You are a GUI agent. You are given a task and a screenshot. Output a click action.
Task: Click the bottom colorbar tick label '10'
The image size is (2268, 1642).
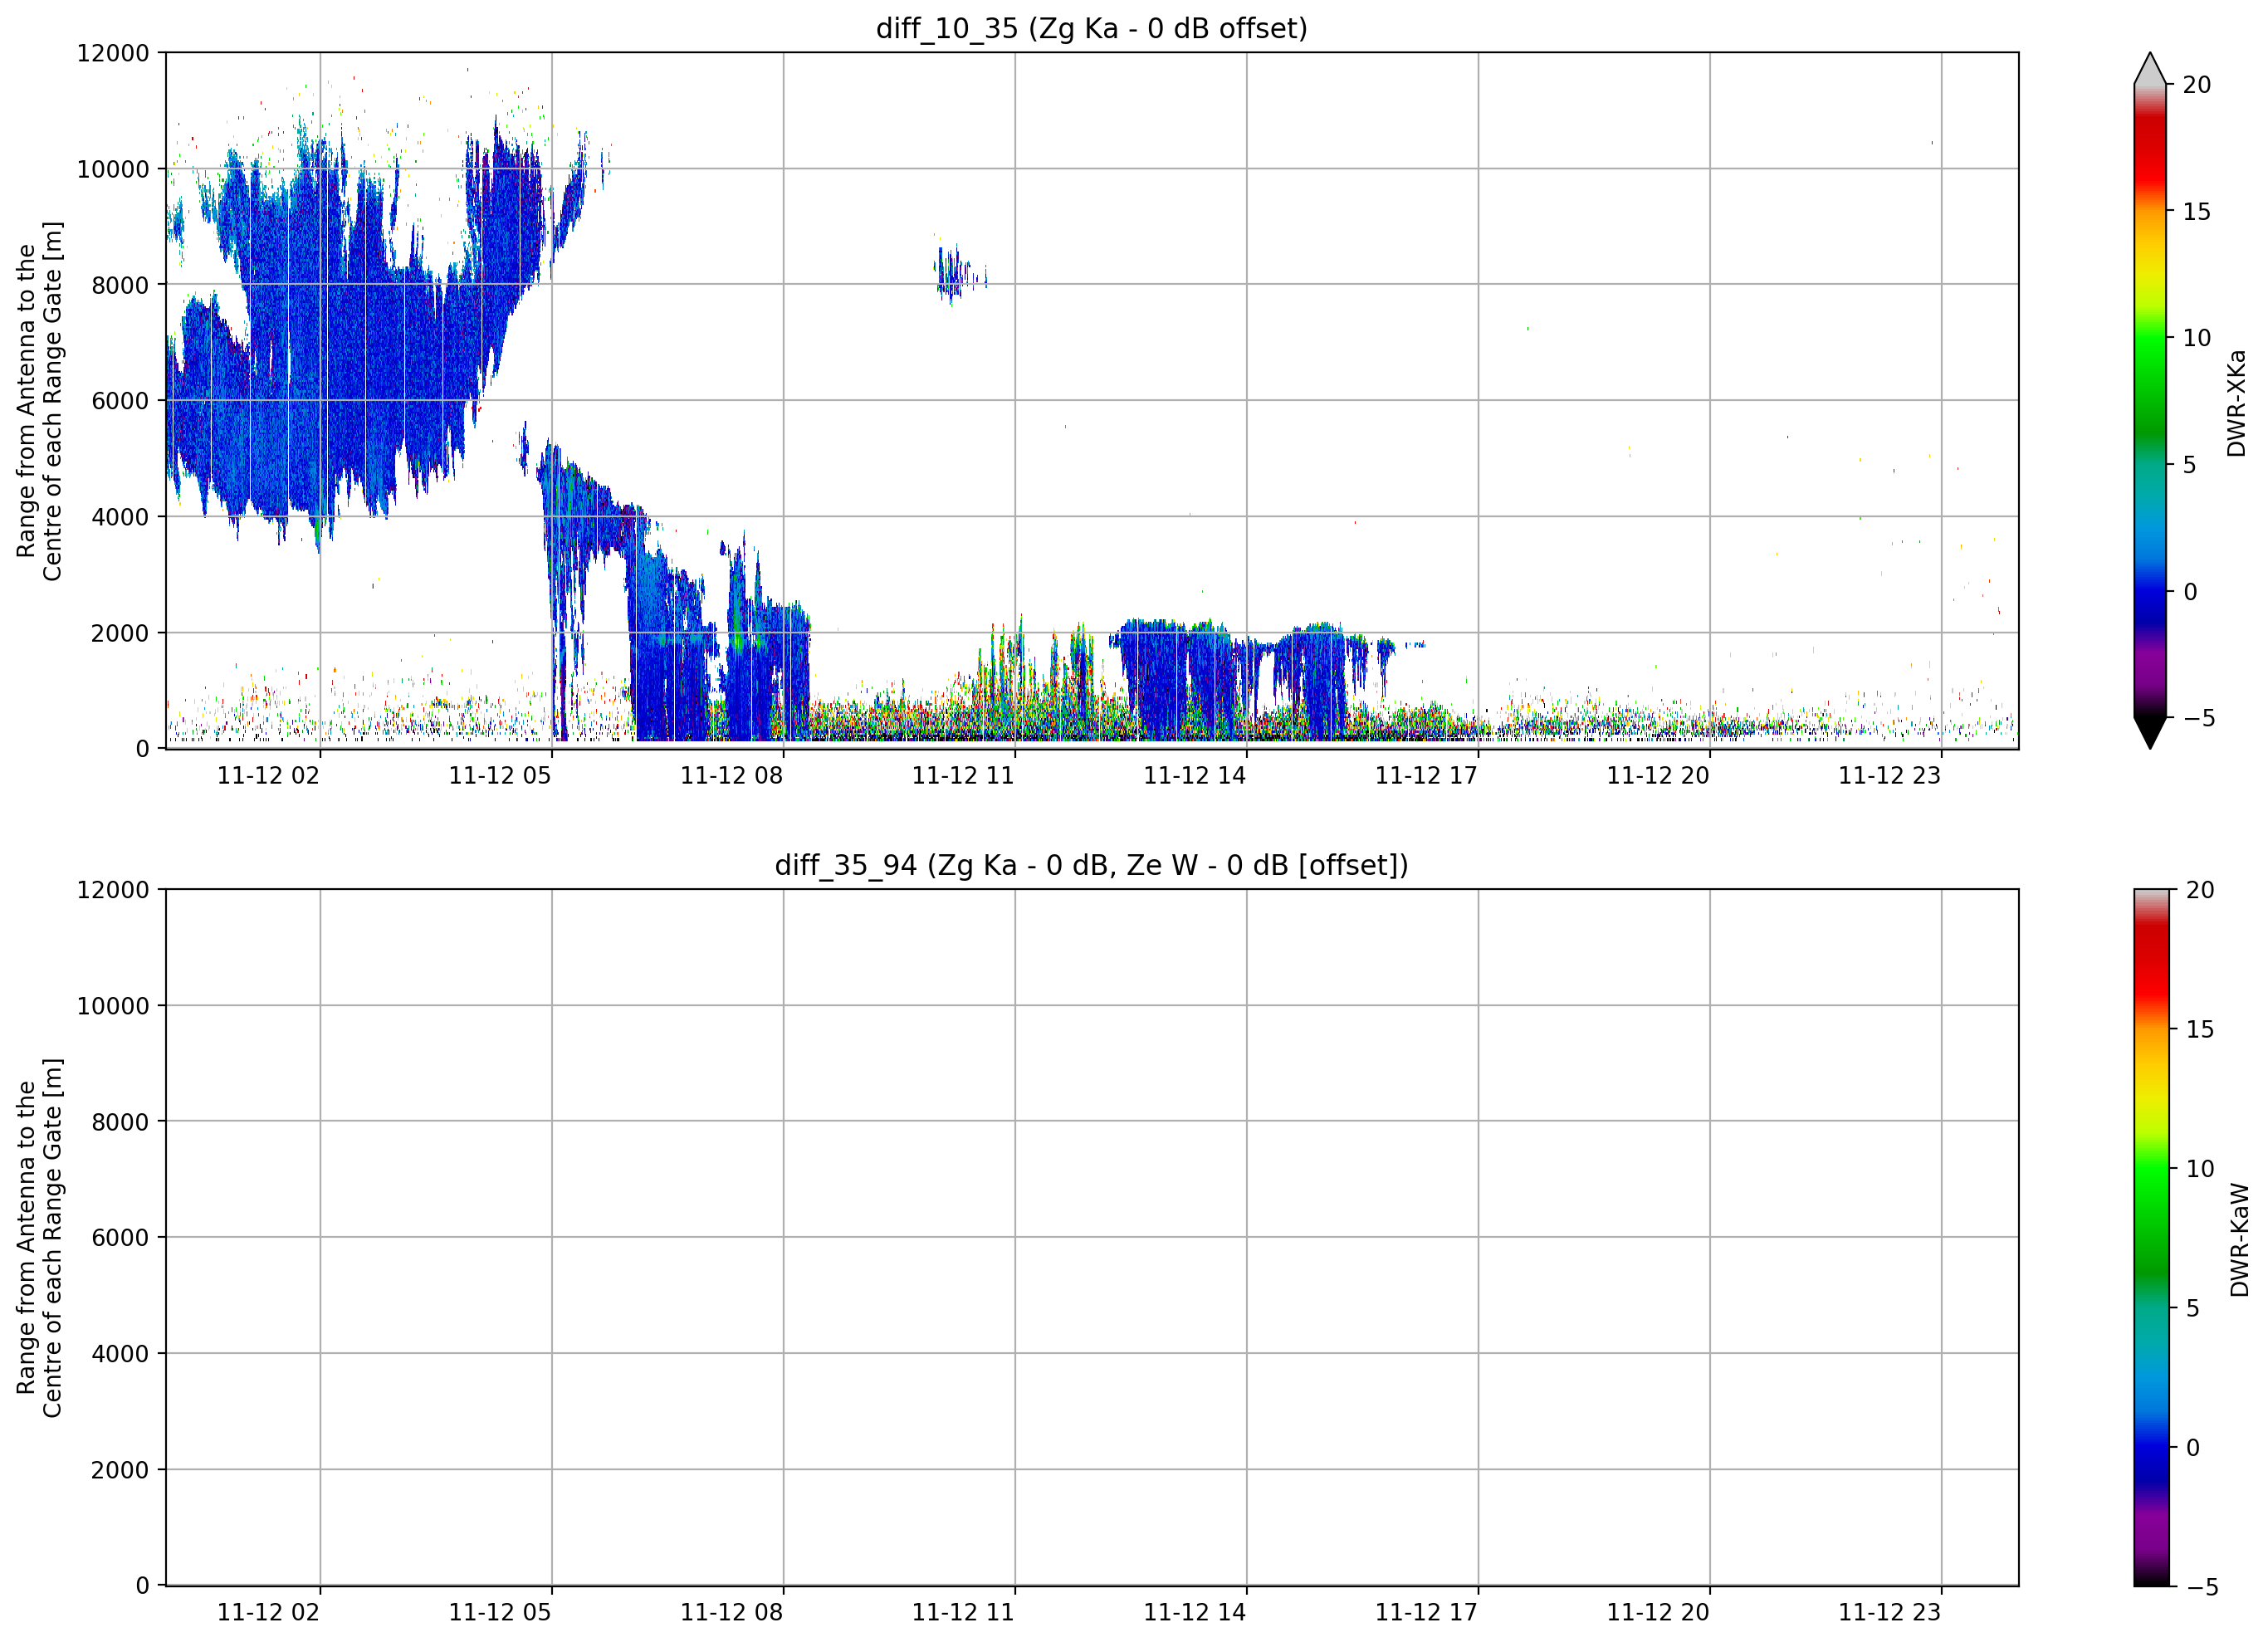pos(2200,1168)
